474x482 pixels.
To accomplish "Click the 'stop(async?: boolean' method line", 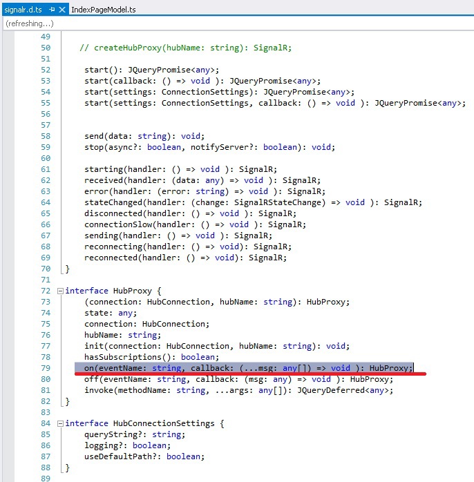I will 209,147.
